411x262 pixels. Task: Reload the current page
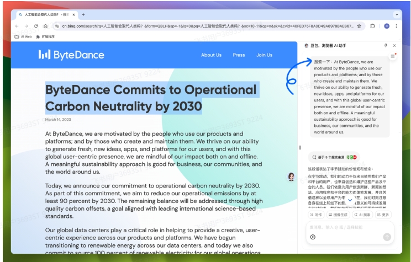click(x=36, y=26)
